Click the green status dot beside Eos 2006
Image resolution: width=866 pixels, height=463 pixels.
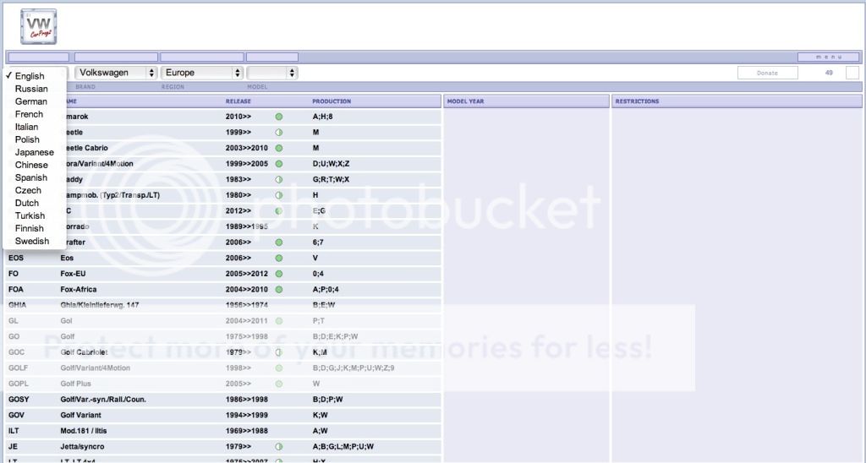pyautogui.click(x=279, y=258)
